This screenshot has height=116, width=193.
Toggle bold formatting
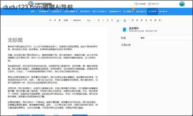[x=98, y=20]
